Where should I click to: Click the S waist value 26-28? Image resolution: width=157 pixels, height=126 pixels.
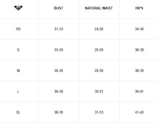pos(99,50)
